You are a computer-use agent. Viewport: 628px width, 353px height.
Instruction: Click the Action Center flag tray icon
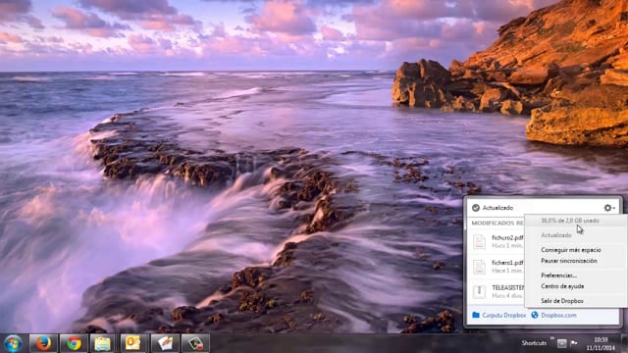coord(574,343)
